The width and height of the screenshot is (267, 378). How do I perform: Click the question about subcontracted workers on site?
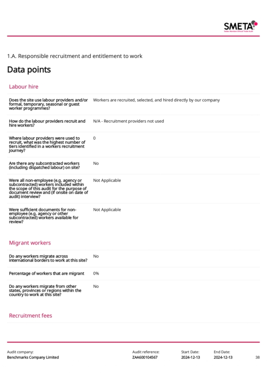[x=44, y=165]
